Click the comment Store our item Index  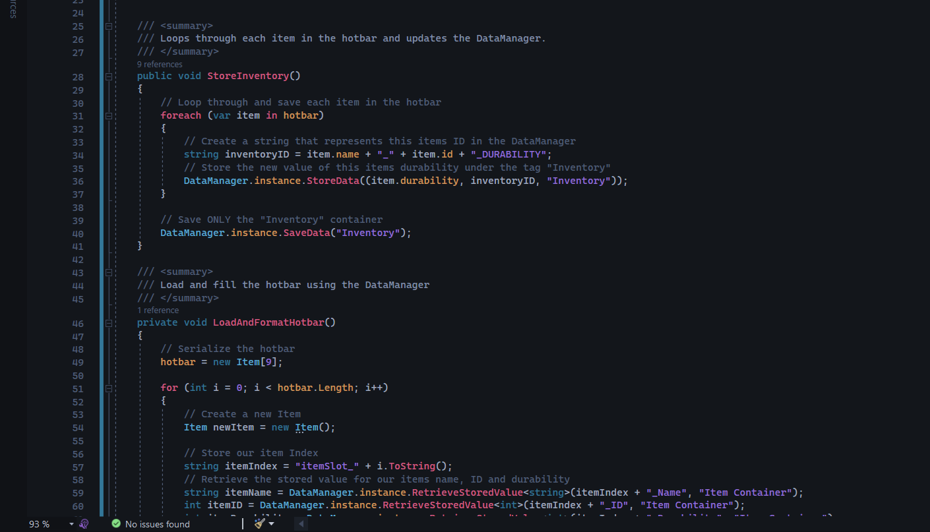251,453
